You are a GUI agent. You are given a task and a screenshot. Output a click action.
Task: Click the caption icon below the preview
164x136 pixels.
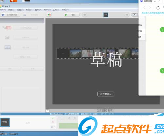(x=48, y=111)
